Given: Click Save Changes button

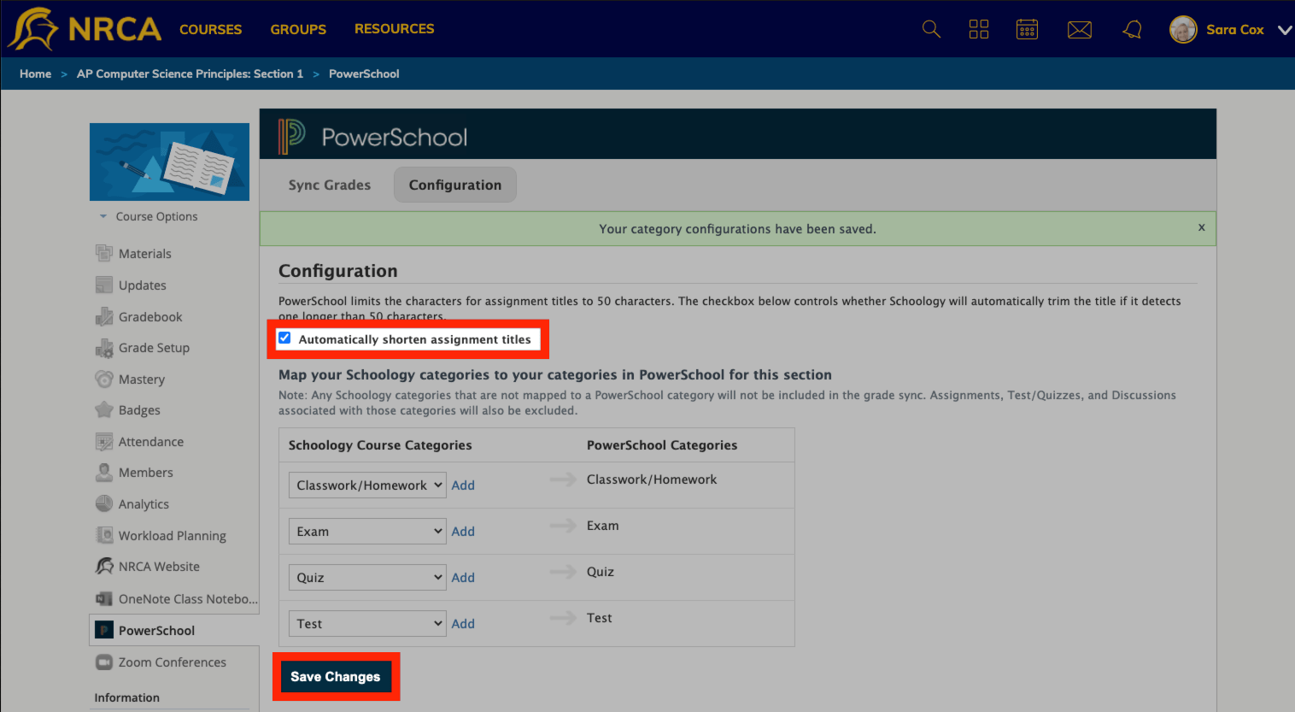Looking at the screenshot, I should (x=336, y=676).
